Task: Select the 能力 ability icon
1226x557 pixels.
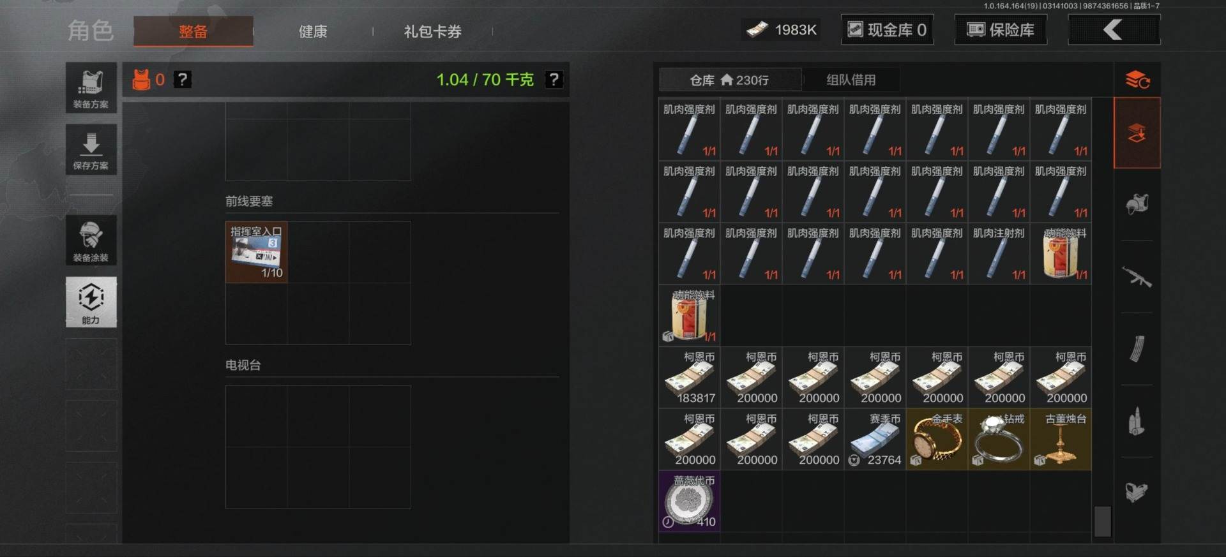Action: 91,302
